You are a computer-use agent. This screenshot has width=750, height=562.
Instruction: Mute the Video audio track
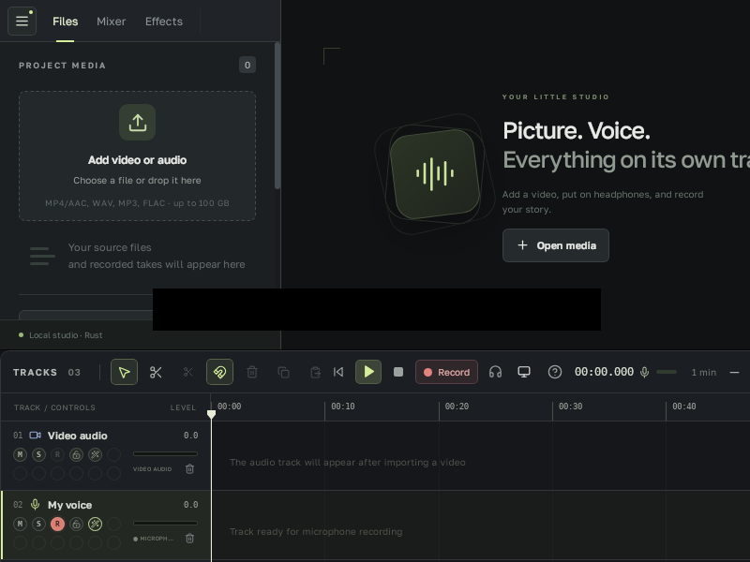(20, 454)
